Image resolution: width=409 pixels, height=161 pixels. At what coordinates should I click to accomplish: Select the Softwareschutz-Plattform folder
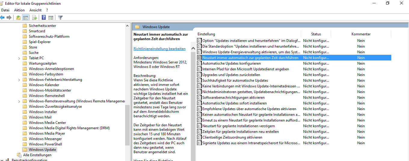coord(49,37)
